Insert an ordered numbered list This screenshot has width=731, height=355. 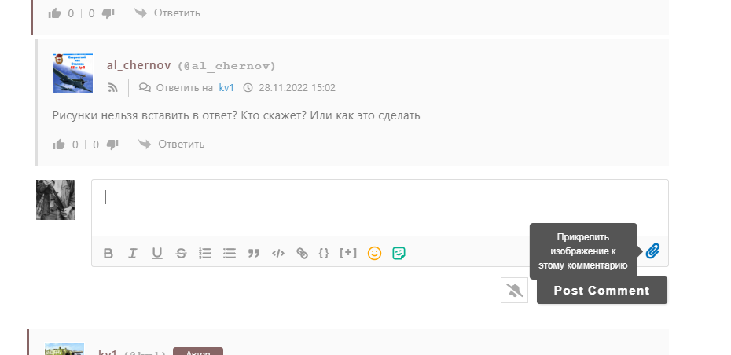205,254
